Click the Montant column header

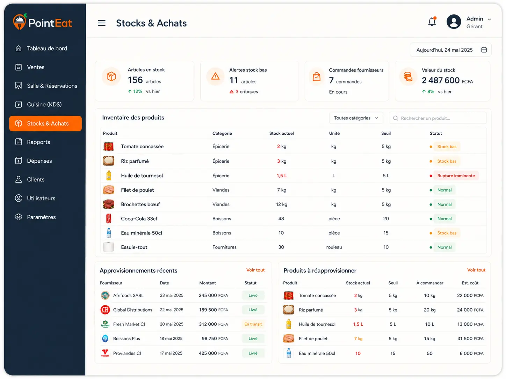(x=208, y=283)
